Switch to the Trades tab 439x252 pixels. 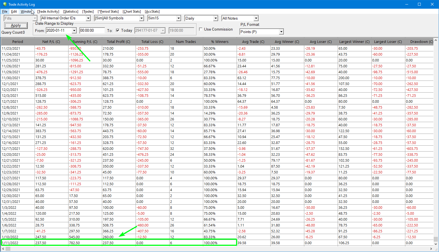[x=88, y=12]
